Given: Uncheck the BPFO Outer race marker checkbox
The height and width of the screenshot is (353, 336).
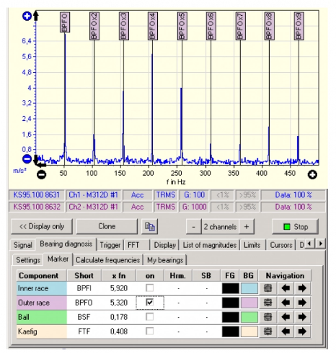Looking at the screenshot, I should point(150,303).
